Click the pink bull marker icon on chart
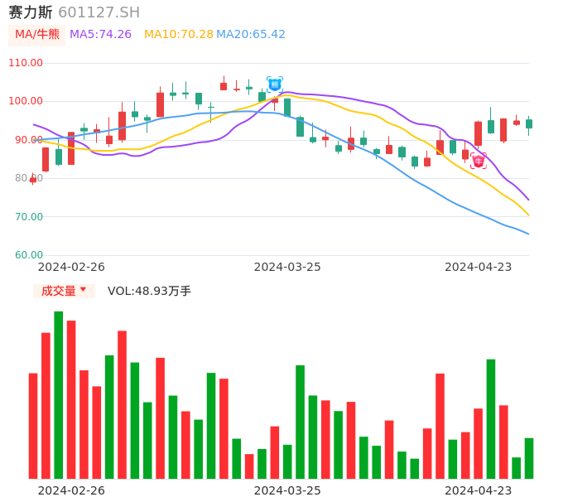The image size is (568, 502). pos(479,161)
